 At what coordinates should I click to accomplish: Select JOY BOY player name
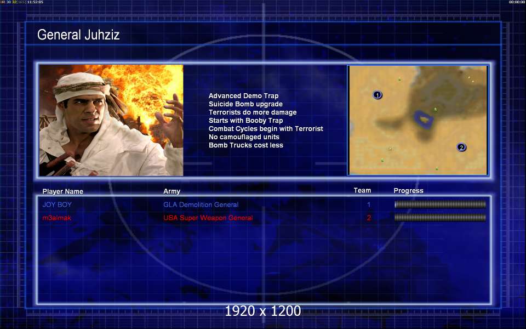point(57,205)
